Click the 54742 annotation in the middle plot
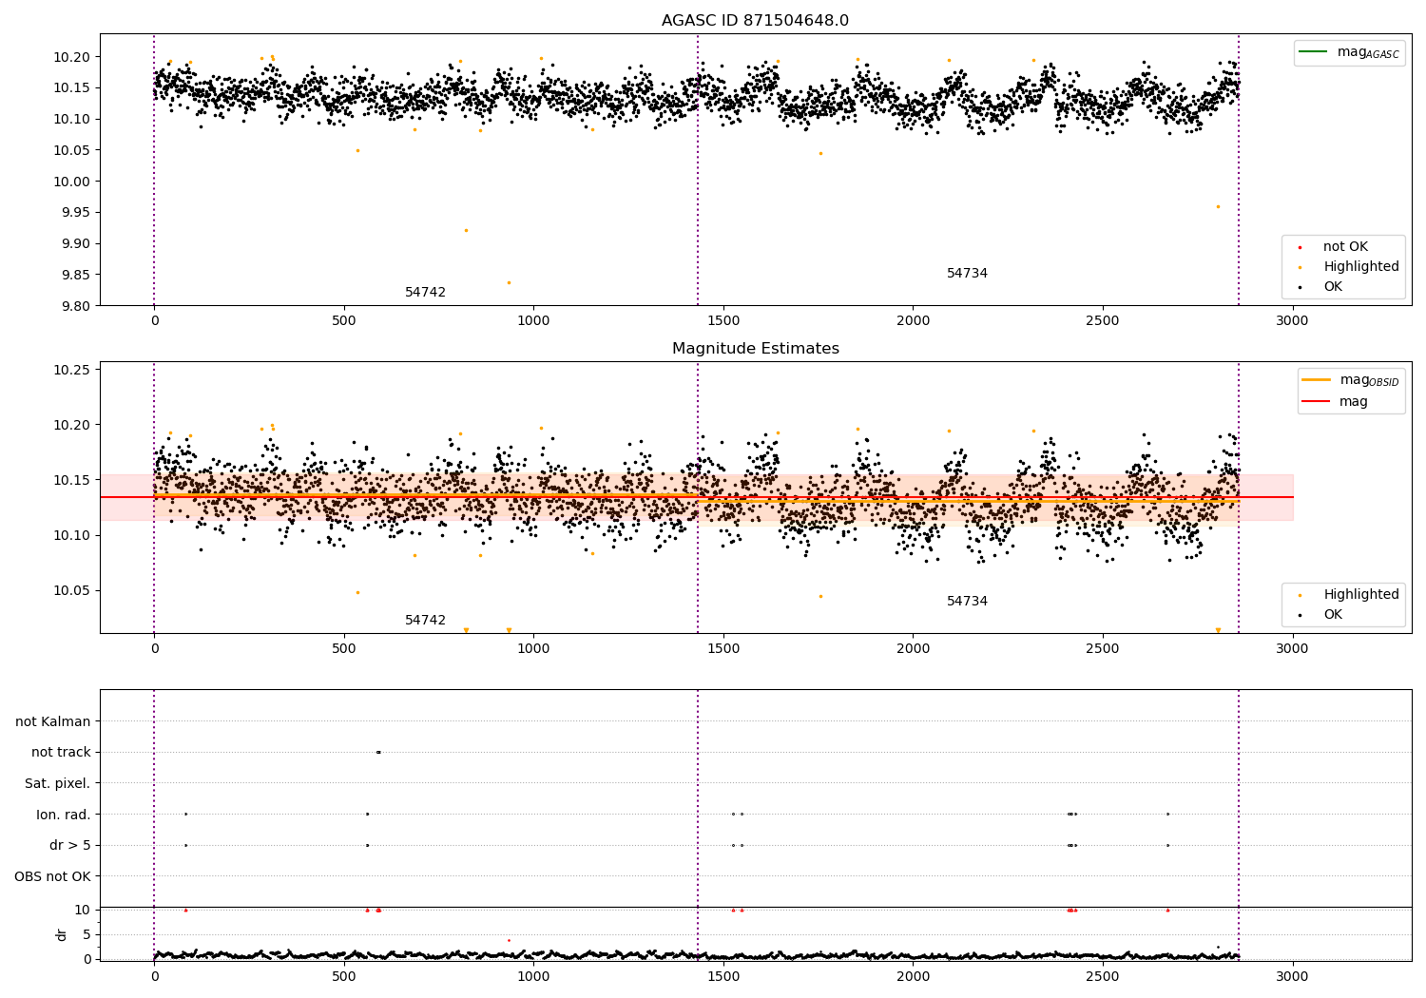This screenshot has height=998, width=1426. 425,621
